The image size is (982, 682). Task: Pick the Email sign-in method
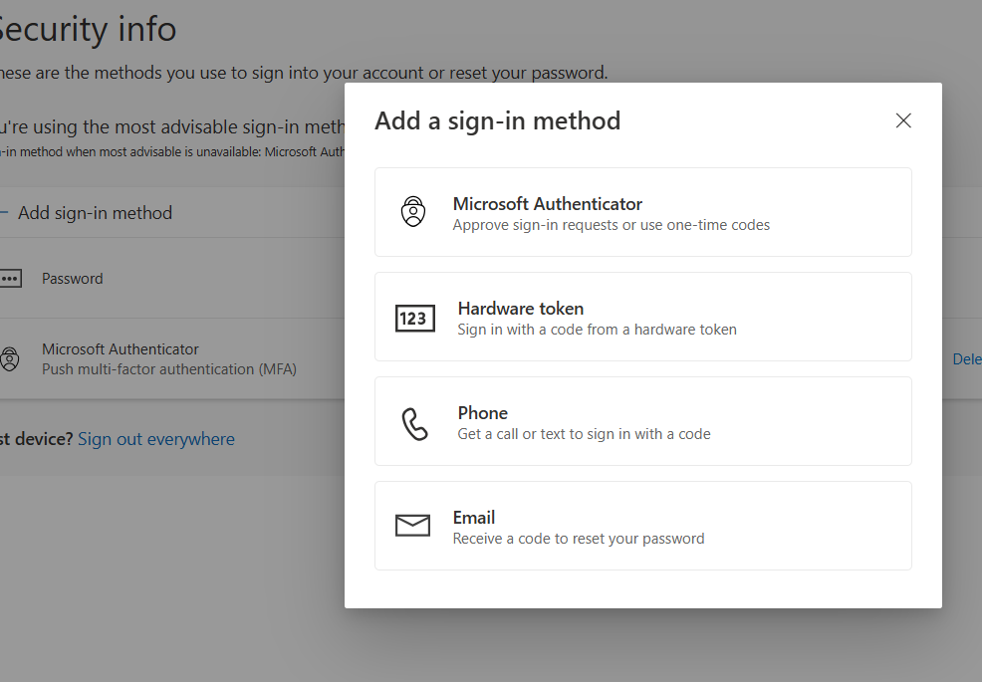pos(643,526)
